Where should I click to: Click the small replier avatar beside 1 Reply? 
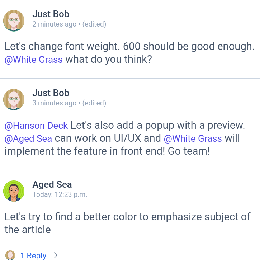tap(10, 255)
